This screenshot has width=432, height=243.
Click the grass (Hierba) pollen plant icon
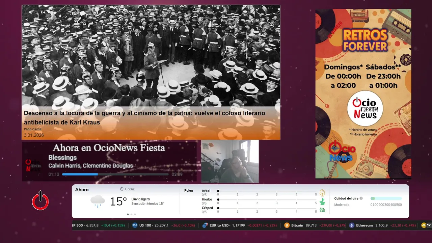(x=322, y=201)
